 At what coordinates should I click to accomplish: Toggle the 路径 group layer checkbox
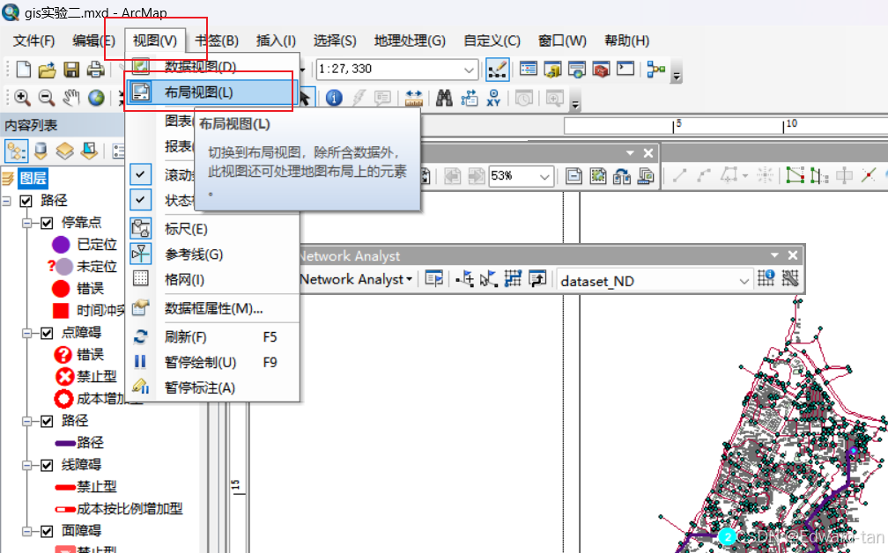26,201
